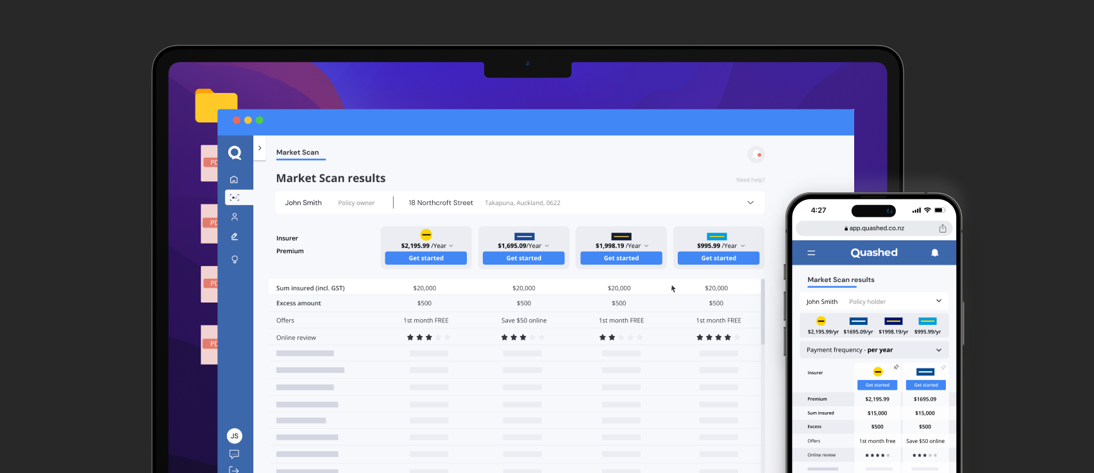
Task: Click the results table vertical scrollbar
Action: (x=762, y=312)
